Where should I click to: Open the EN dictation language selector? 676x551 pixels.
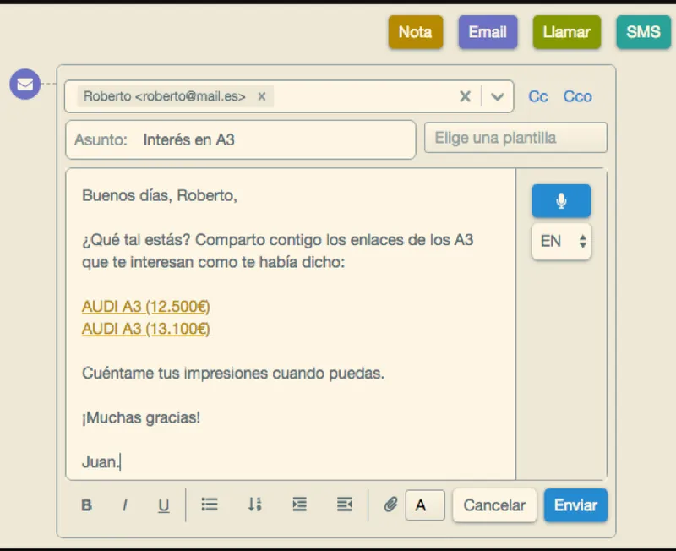click(561, 241)
